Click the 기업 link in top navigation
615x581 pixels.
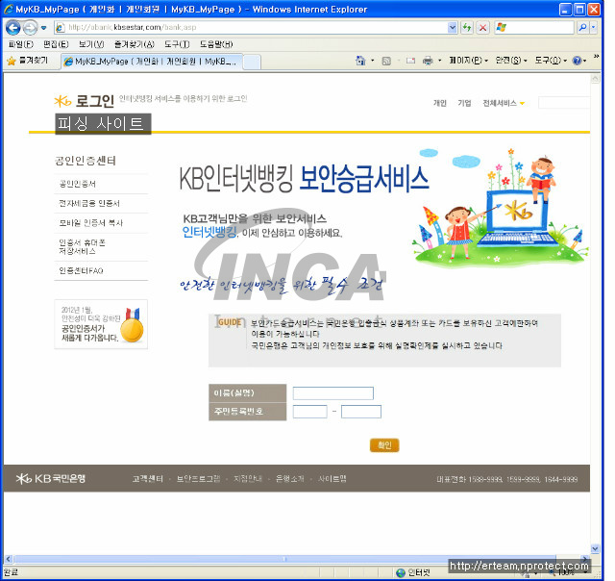(464, 103)
